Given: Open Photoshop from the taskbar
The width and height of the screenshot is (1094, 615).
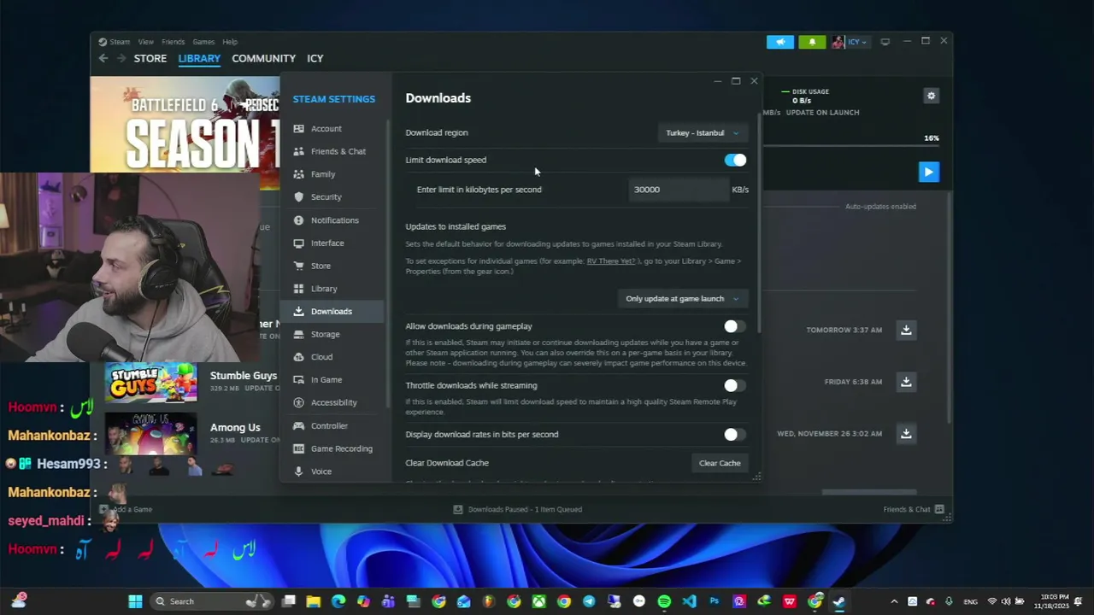Looking at the screenshot, I should (x=714, y=601).
